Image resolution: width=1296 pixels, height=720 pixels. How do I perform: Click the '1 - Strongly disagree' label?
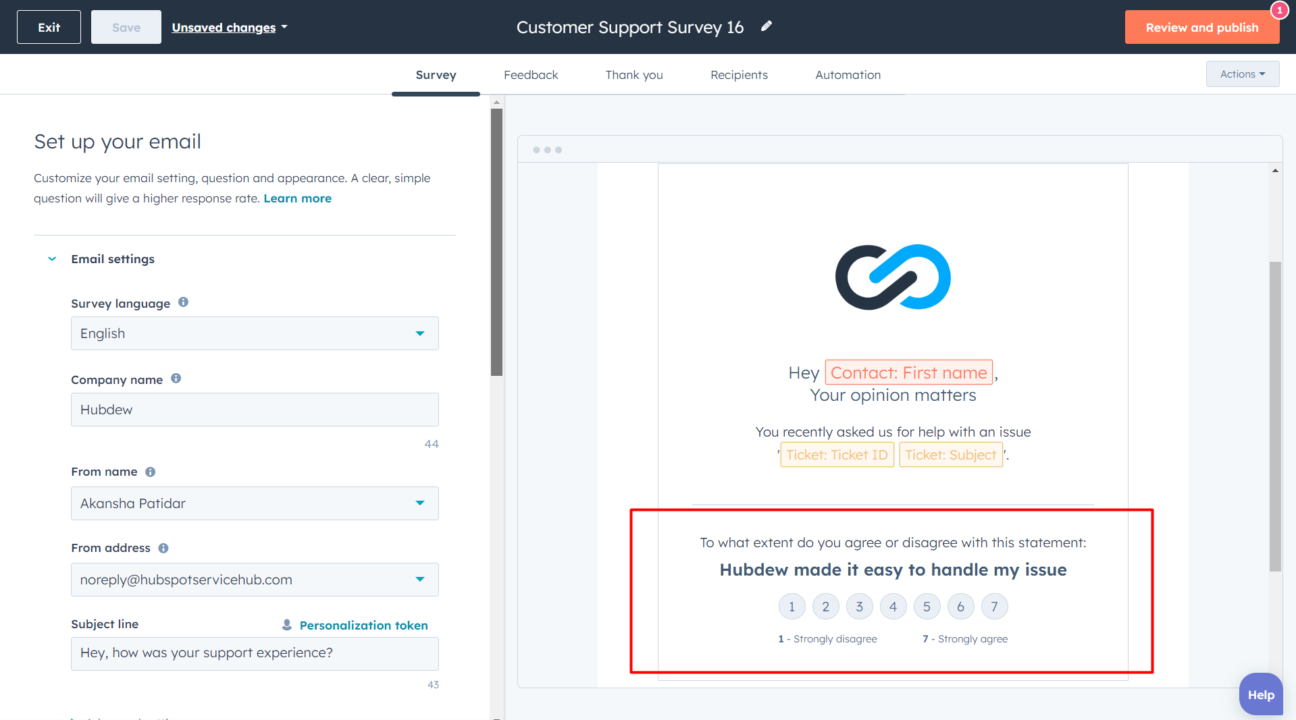point(827,638)
